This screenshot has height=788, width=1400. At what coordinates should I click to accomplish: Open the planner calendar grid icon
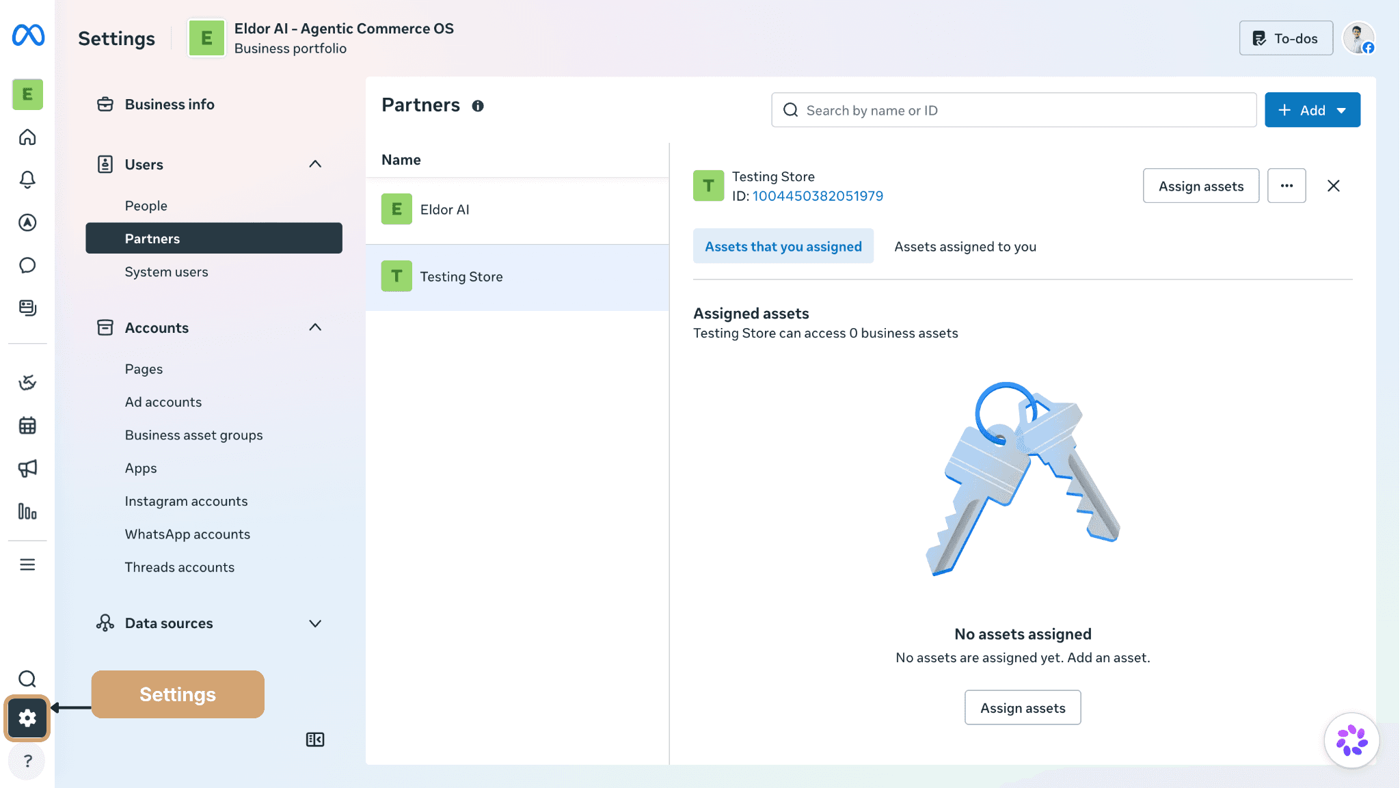(x=27, y=426)
